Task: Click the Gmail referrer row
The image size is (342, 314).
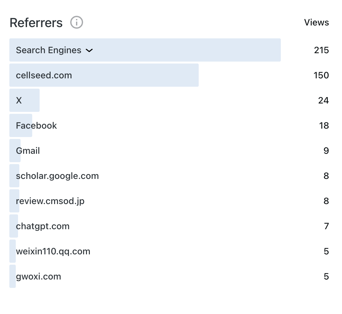Action: click(28, 151)
